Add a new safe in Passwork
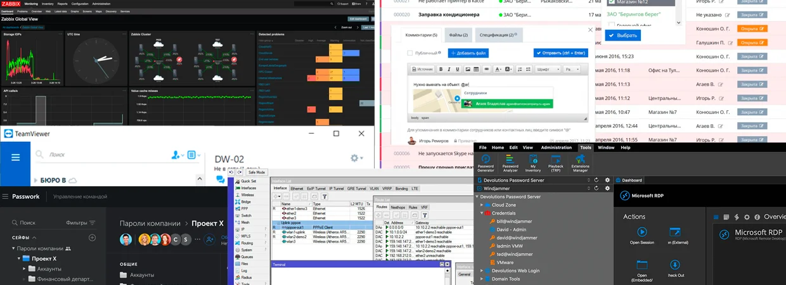 coord(92,237)
